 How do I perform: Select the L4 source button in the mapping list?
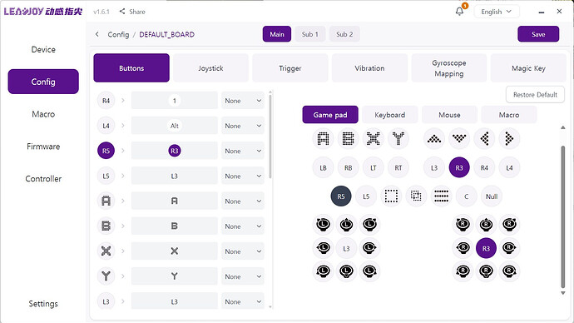(106, 126)
